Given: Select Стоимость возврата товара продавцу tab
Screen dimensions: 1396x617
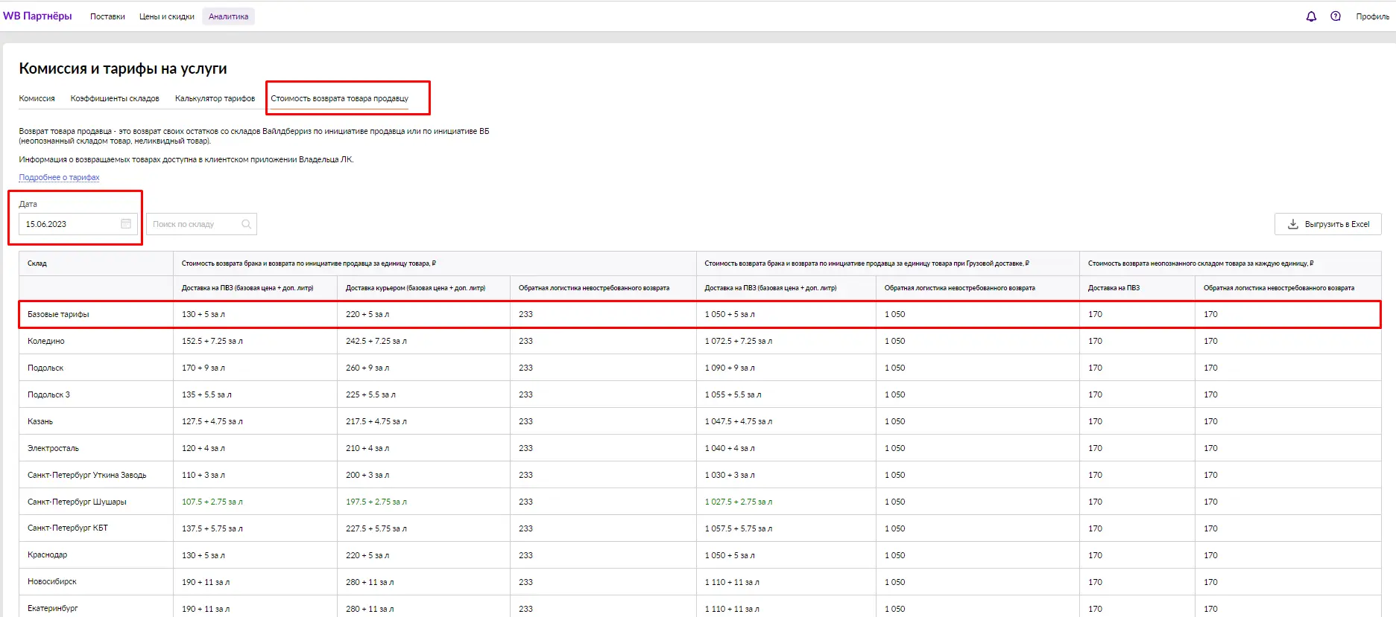Looking at the screenshot, I should (x=339, y=98).
